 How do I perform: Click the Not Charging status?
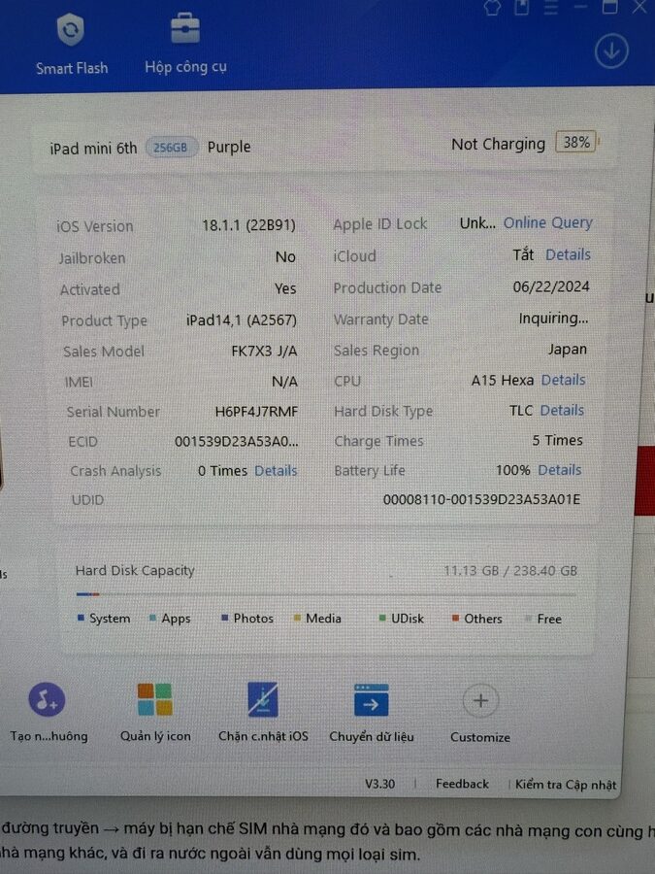click(x=498, y=145)
